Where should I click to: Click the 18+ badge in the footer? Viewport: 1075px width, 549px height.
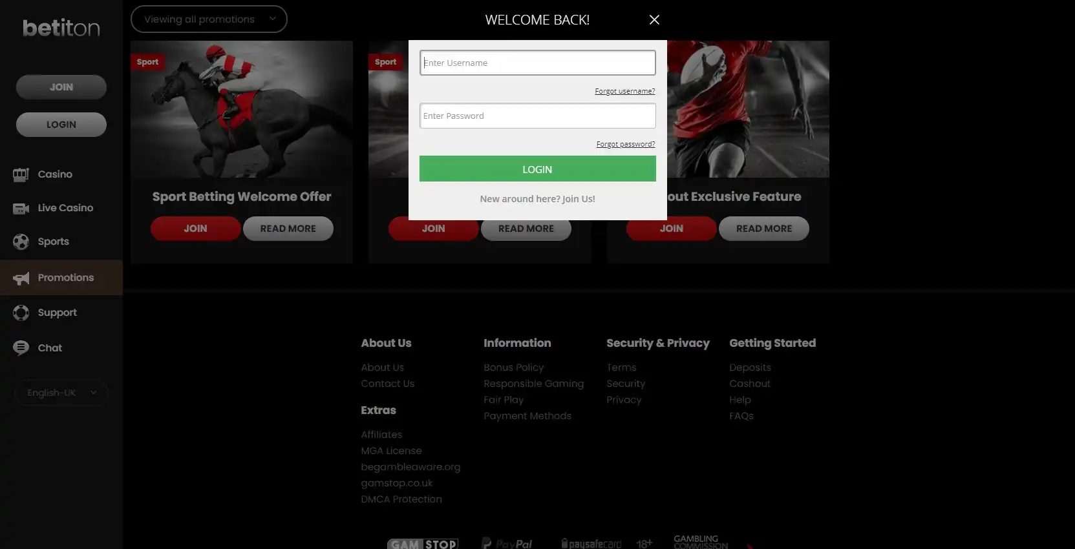tap(644, 544)
